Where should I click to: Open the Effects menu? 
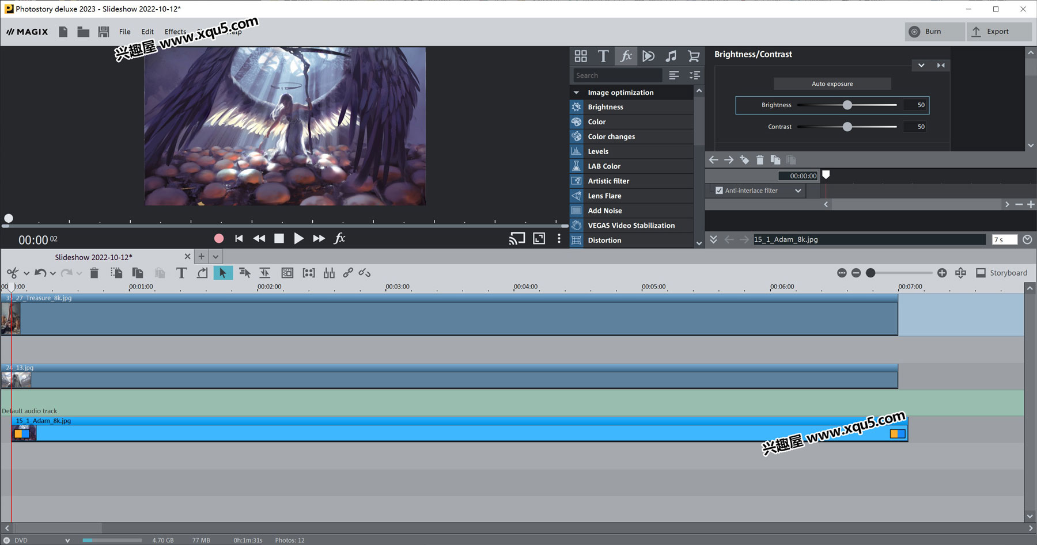175,32
